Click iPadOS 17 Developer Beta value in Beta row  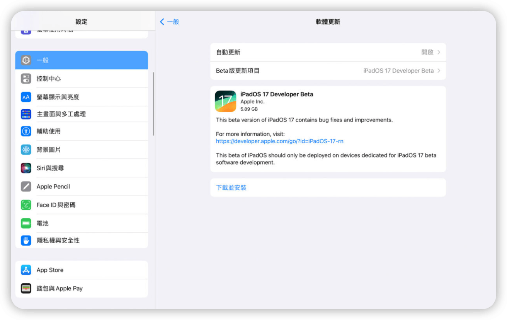pos(398,71)
